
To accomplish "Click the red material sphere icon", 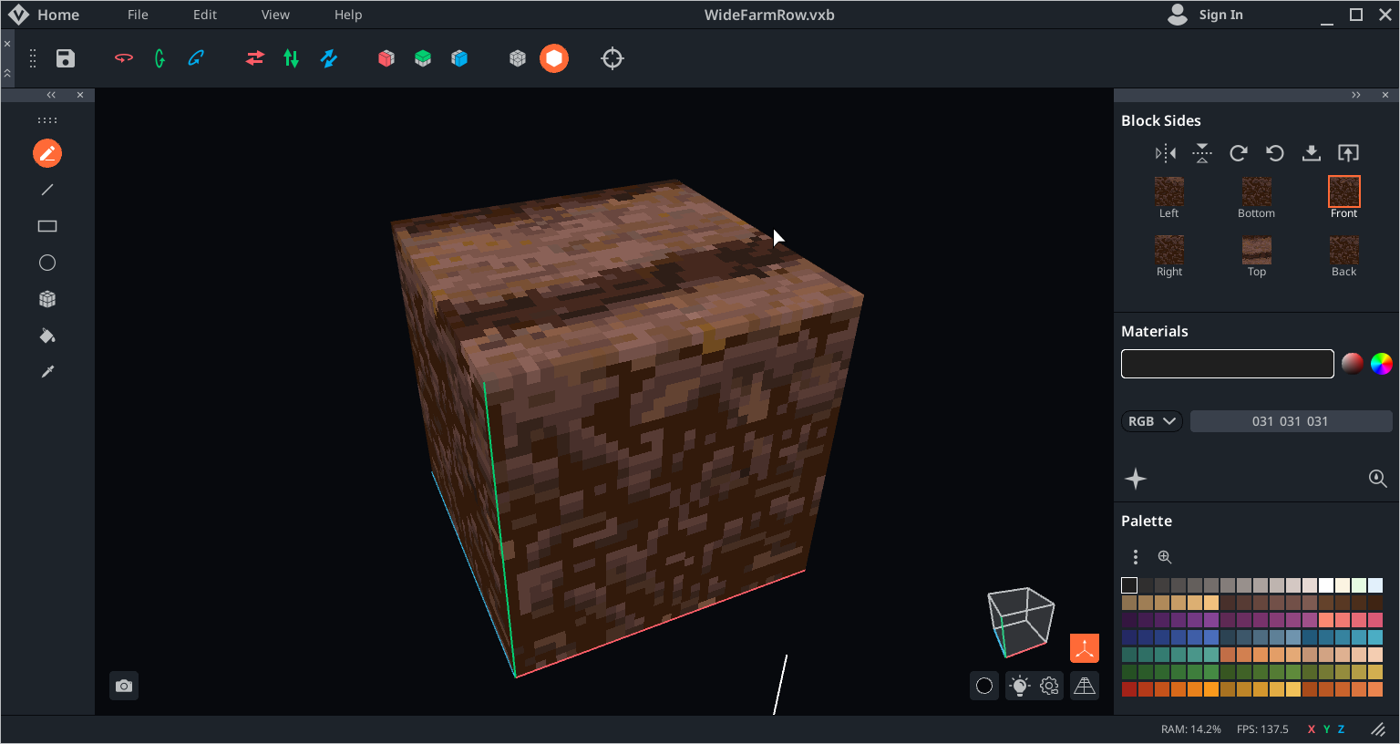I will pyautogui.click(x=1353, y=364).
